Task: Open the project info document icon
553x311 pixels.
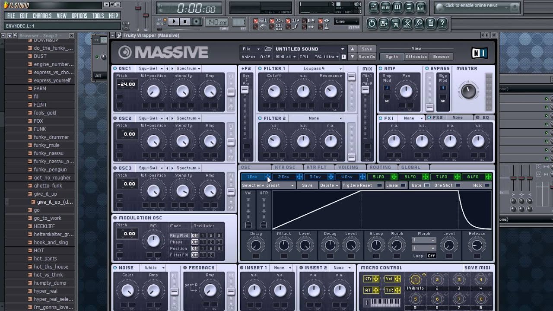Action: click(x=430, y=23)
